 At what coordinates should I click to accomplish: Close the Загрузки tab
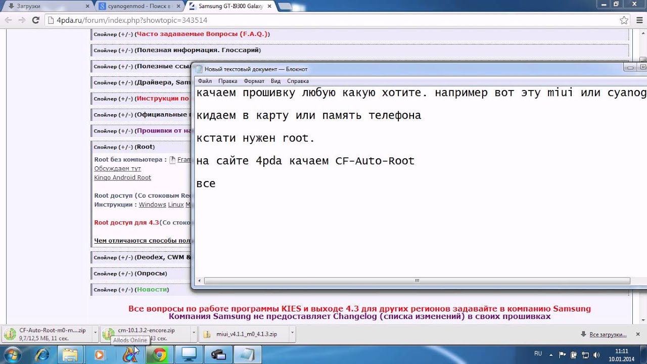[87, 6]
